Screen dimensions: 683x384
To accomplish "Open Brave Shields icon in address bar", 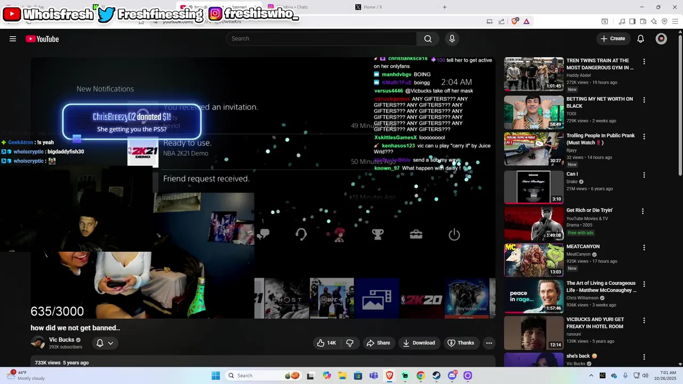I will [515, 21].
